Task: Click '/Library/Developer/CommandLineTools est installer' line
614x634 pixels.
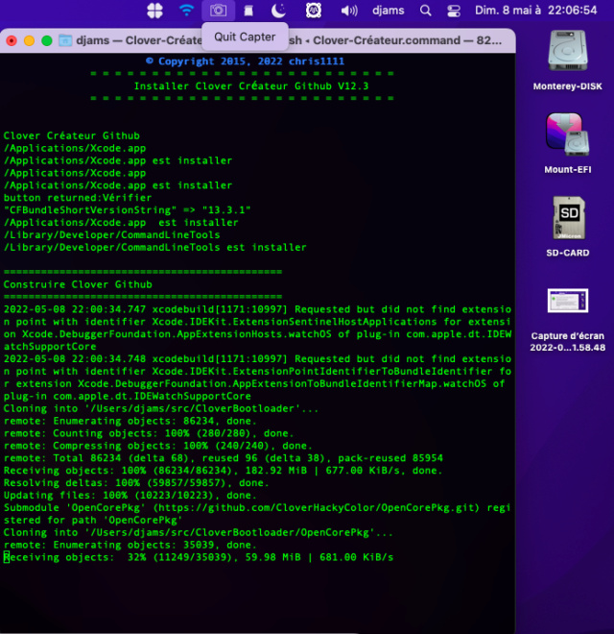Action: pyautogui.click(x=154, y=247)
